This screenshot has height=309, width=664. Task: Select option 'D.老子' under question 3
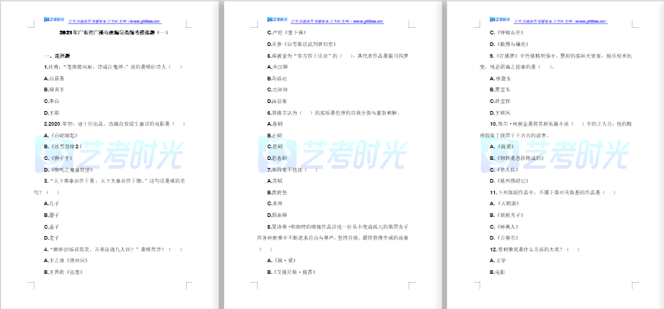click(51, 237)
